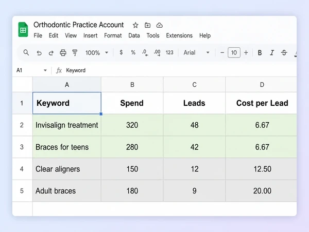Select row 5 header

click(22, 191)
